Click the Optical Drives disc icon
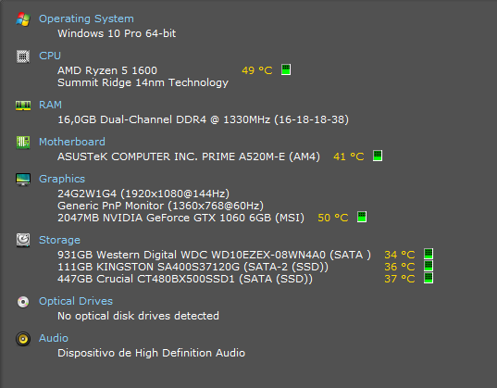Screen dimensions: 497x388 [x=23, y=302]
